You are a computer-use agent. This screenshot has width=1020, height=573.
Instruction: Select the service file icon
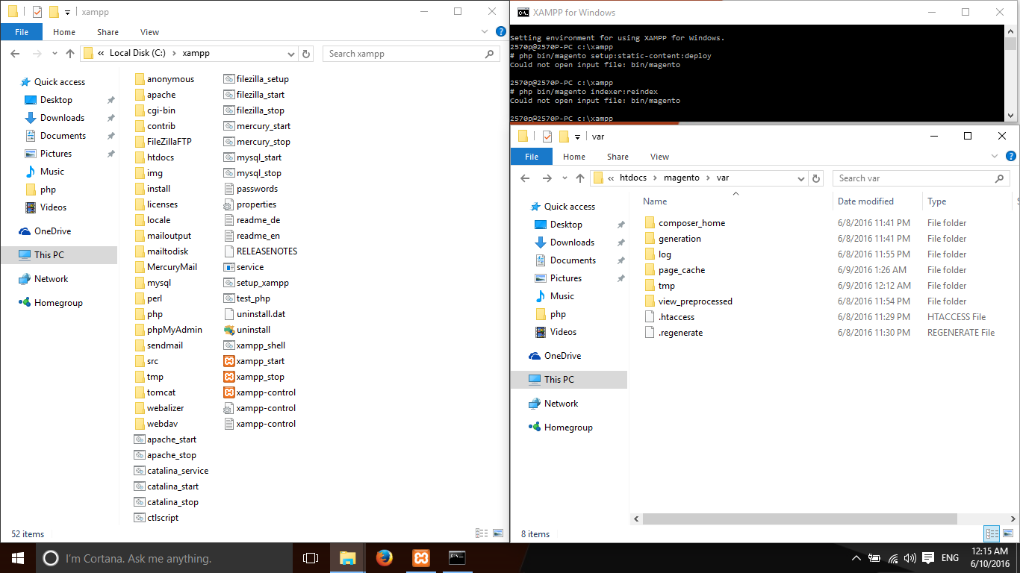click(x=230, y=267)
